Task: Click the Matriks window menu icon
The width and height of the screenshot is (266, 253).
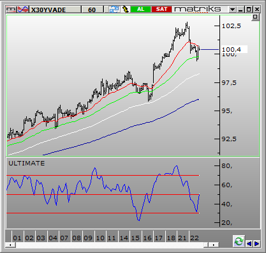Action: (11, 10)
